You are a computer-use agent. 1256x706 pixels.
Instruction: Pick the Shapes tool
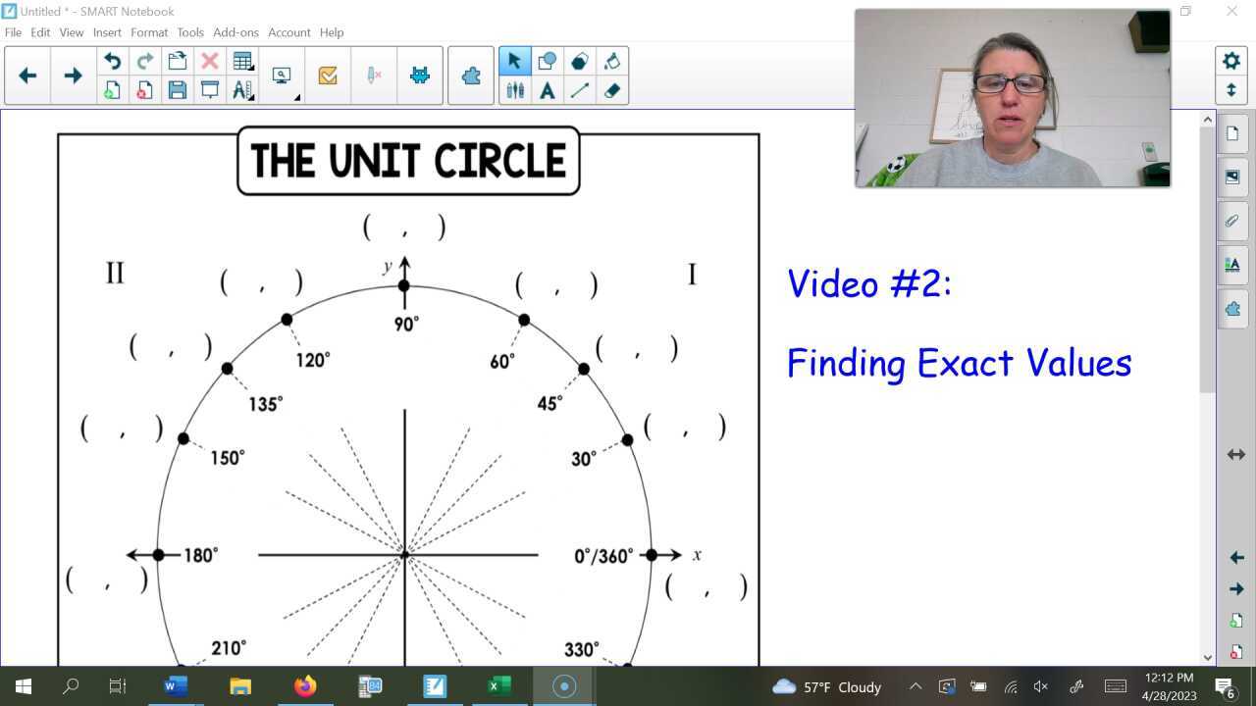point(547,61)
